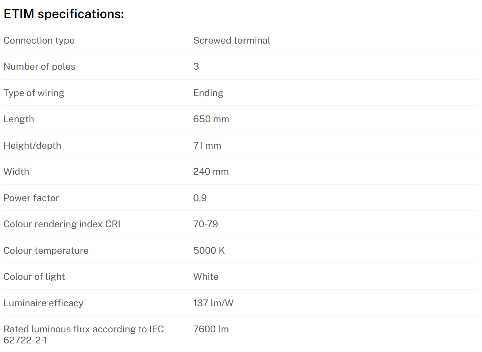Click the Connection type label
The image size is (482, 352).
[x=39, y=40]
